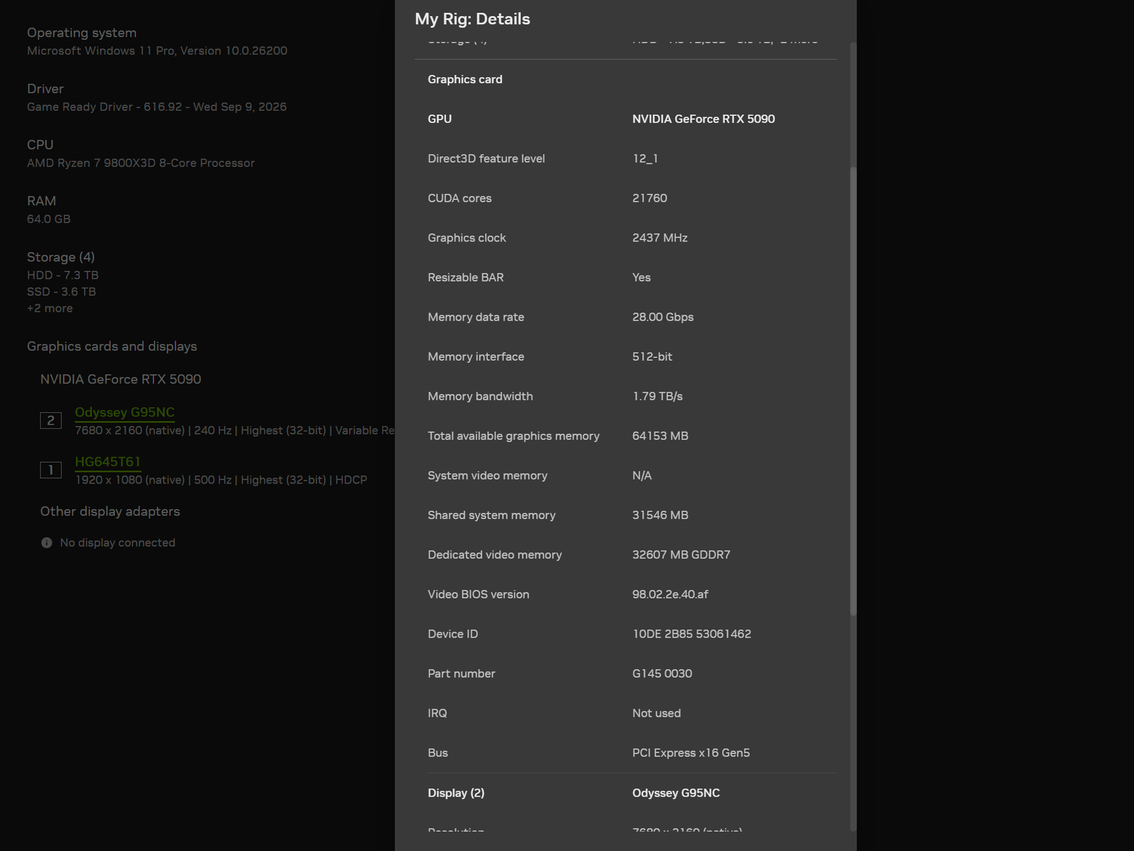Select the value 64153 MB
Viewport: 1134px width, 851px height.
660,436
